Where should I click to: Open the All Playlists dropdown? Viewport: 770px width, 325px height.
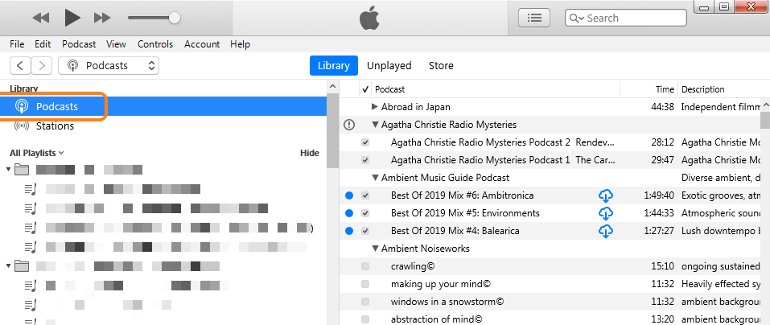37,153
